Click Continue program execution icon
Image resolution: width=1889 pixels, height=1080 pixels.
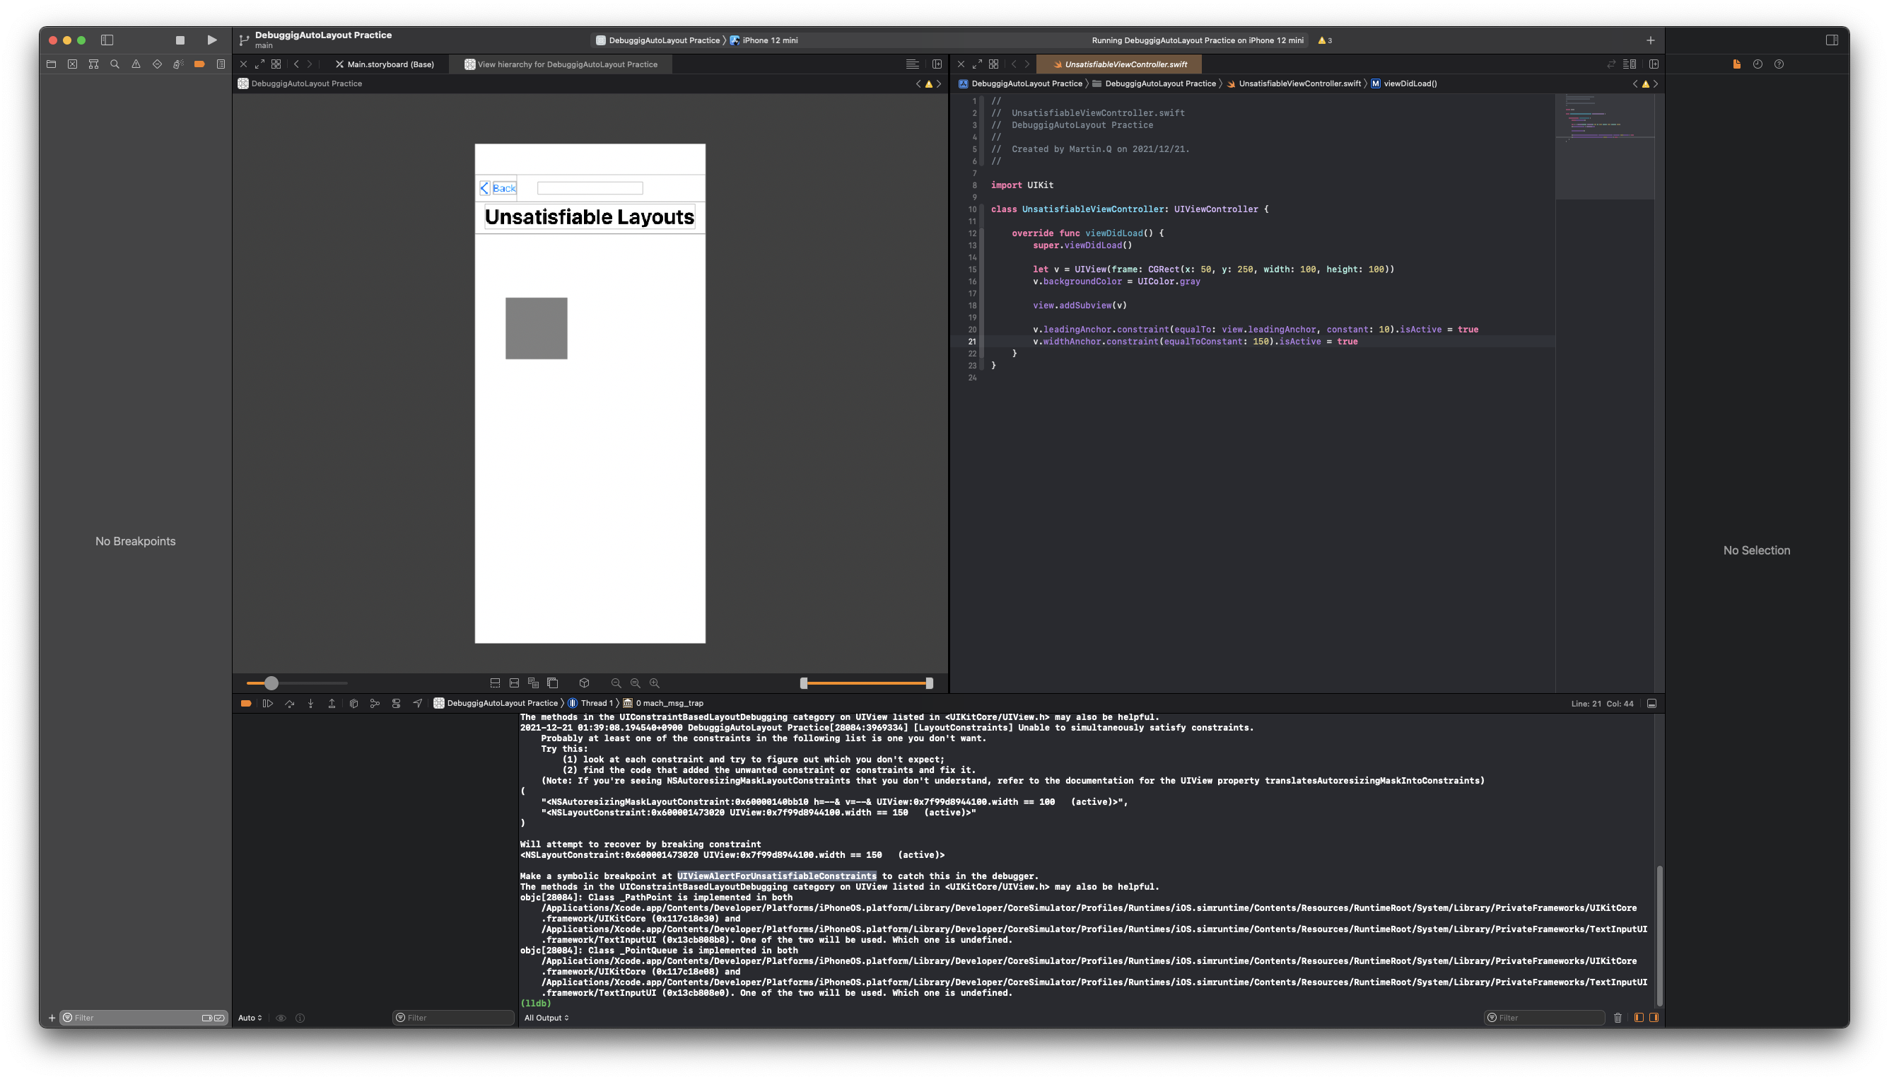pos(268,703)
